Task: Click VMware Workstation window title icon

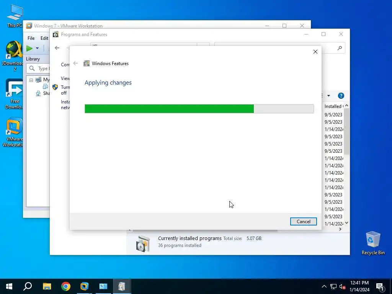Action: (29, 26)
